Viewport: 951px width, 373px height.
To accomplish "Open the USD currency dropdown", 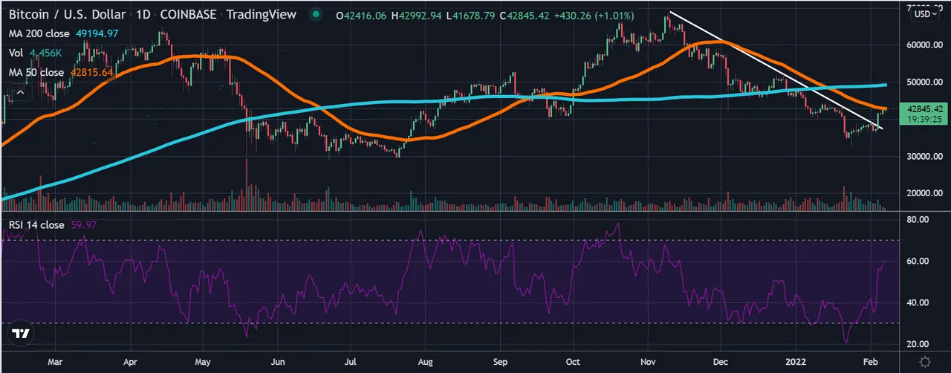I will (x=924, y=14).
